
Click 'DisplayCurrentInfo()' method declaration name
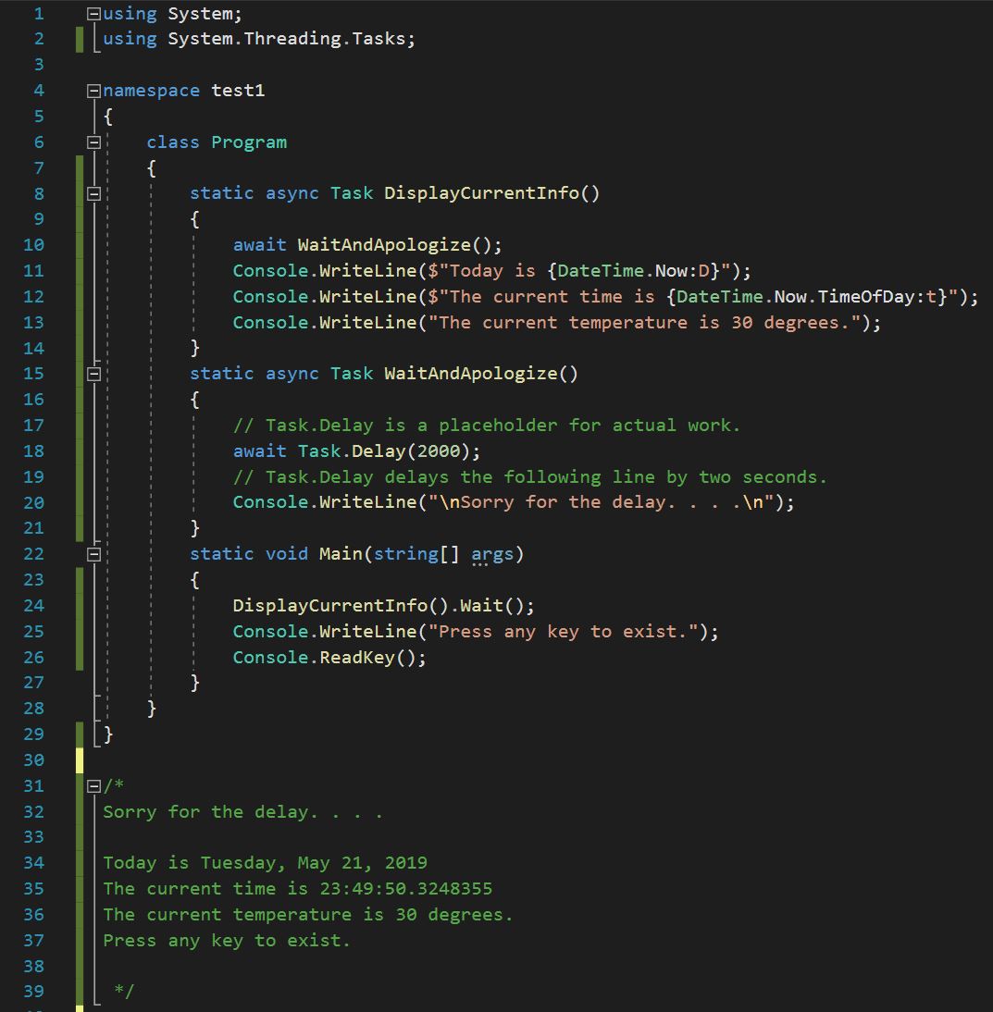pyautogui.click(x=492, y=193)
